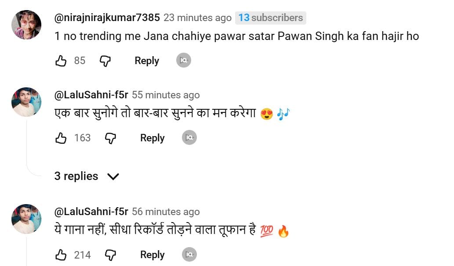The image size is (454, 266).
Task: Click the circular icon beside Reply in the 56-minutes-ago comment
Action: (189, 255)
